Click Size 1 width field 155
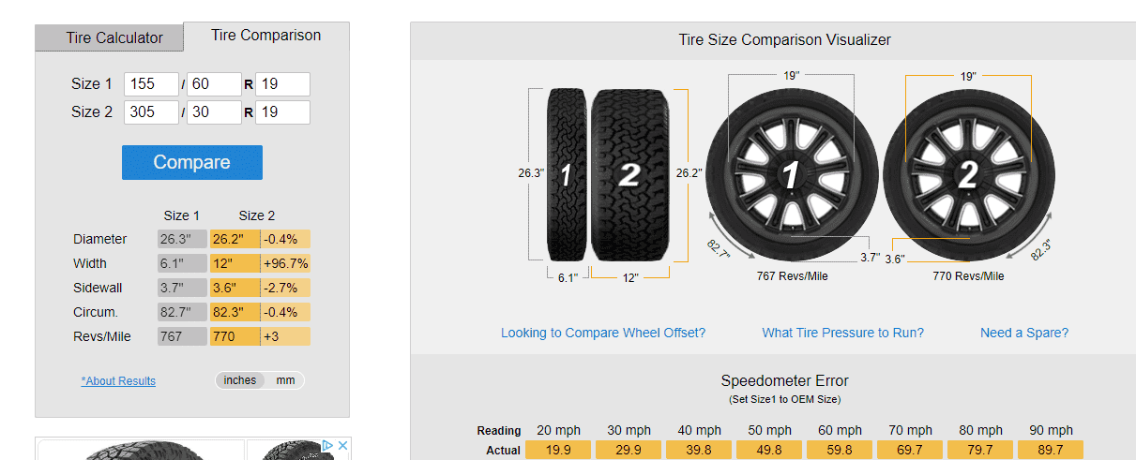This screenshot has width=1136, height=460. (151, 84)
